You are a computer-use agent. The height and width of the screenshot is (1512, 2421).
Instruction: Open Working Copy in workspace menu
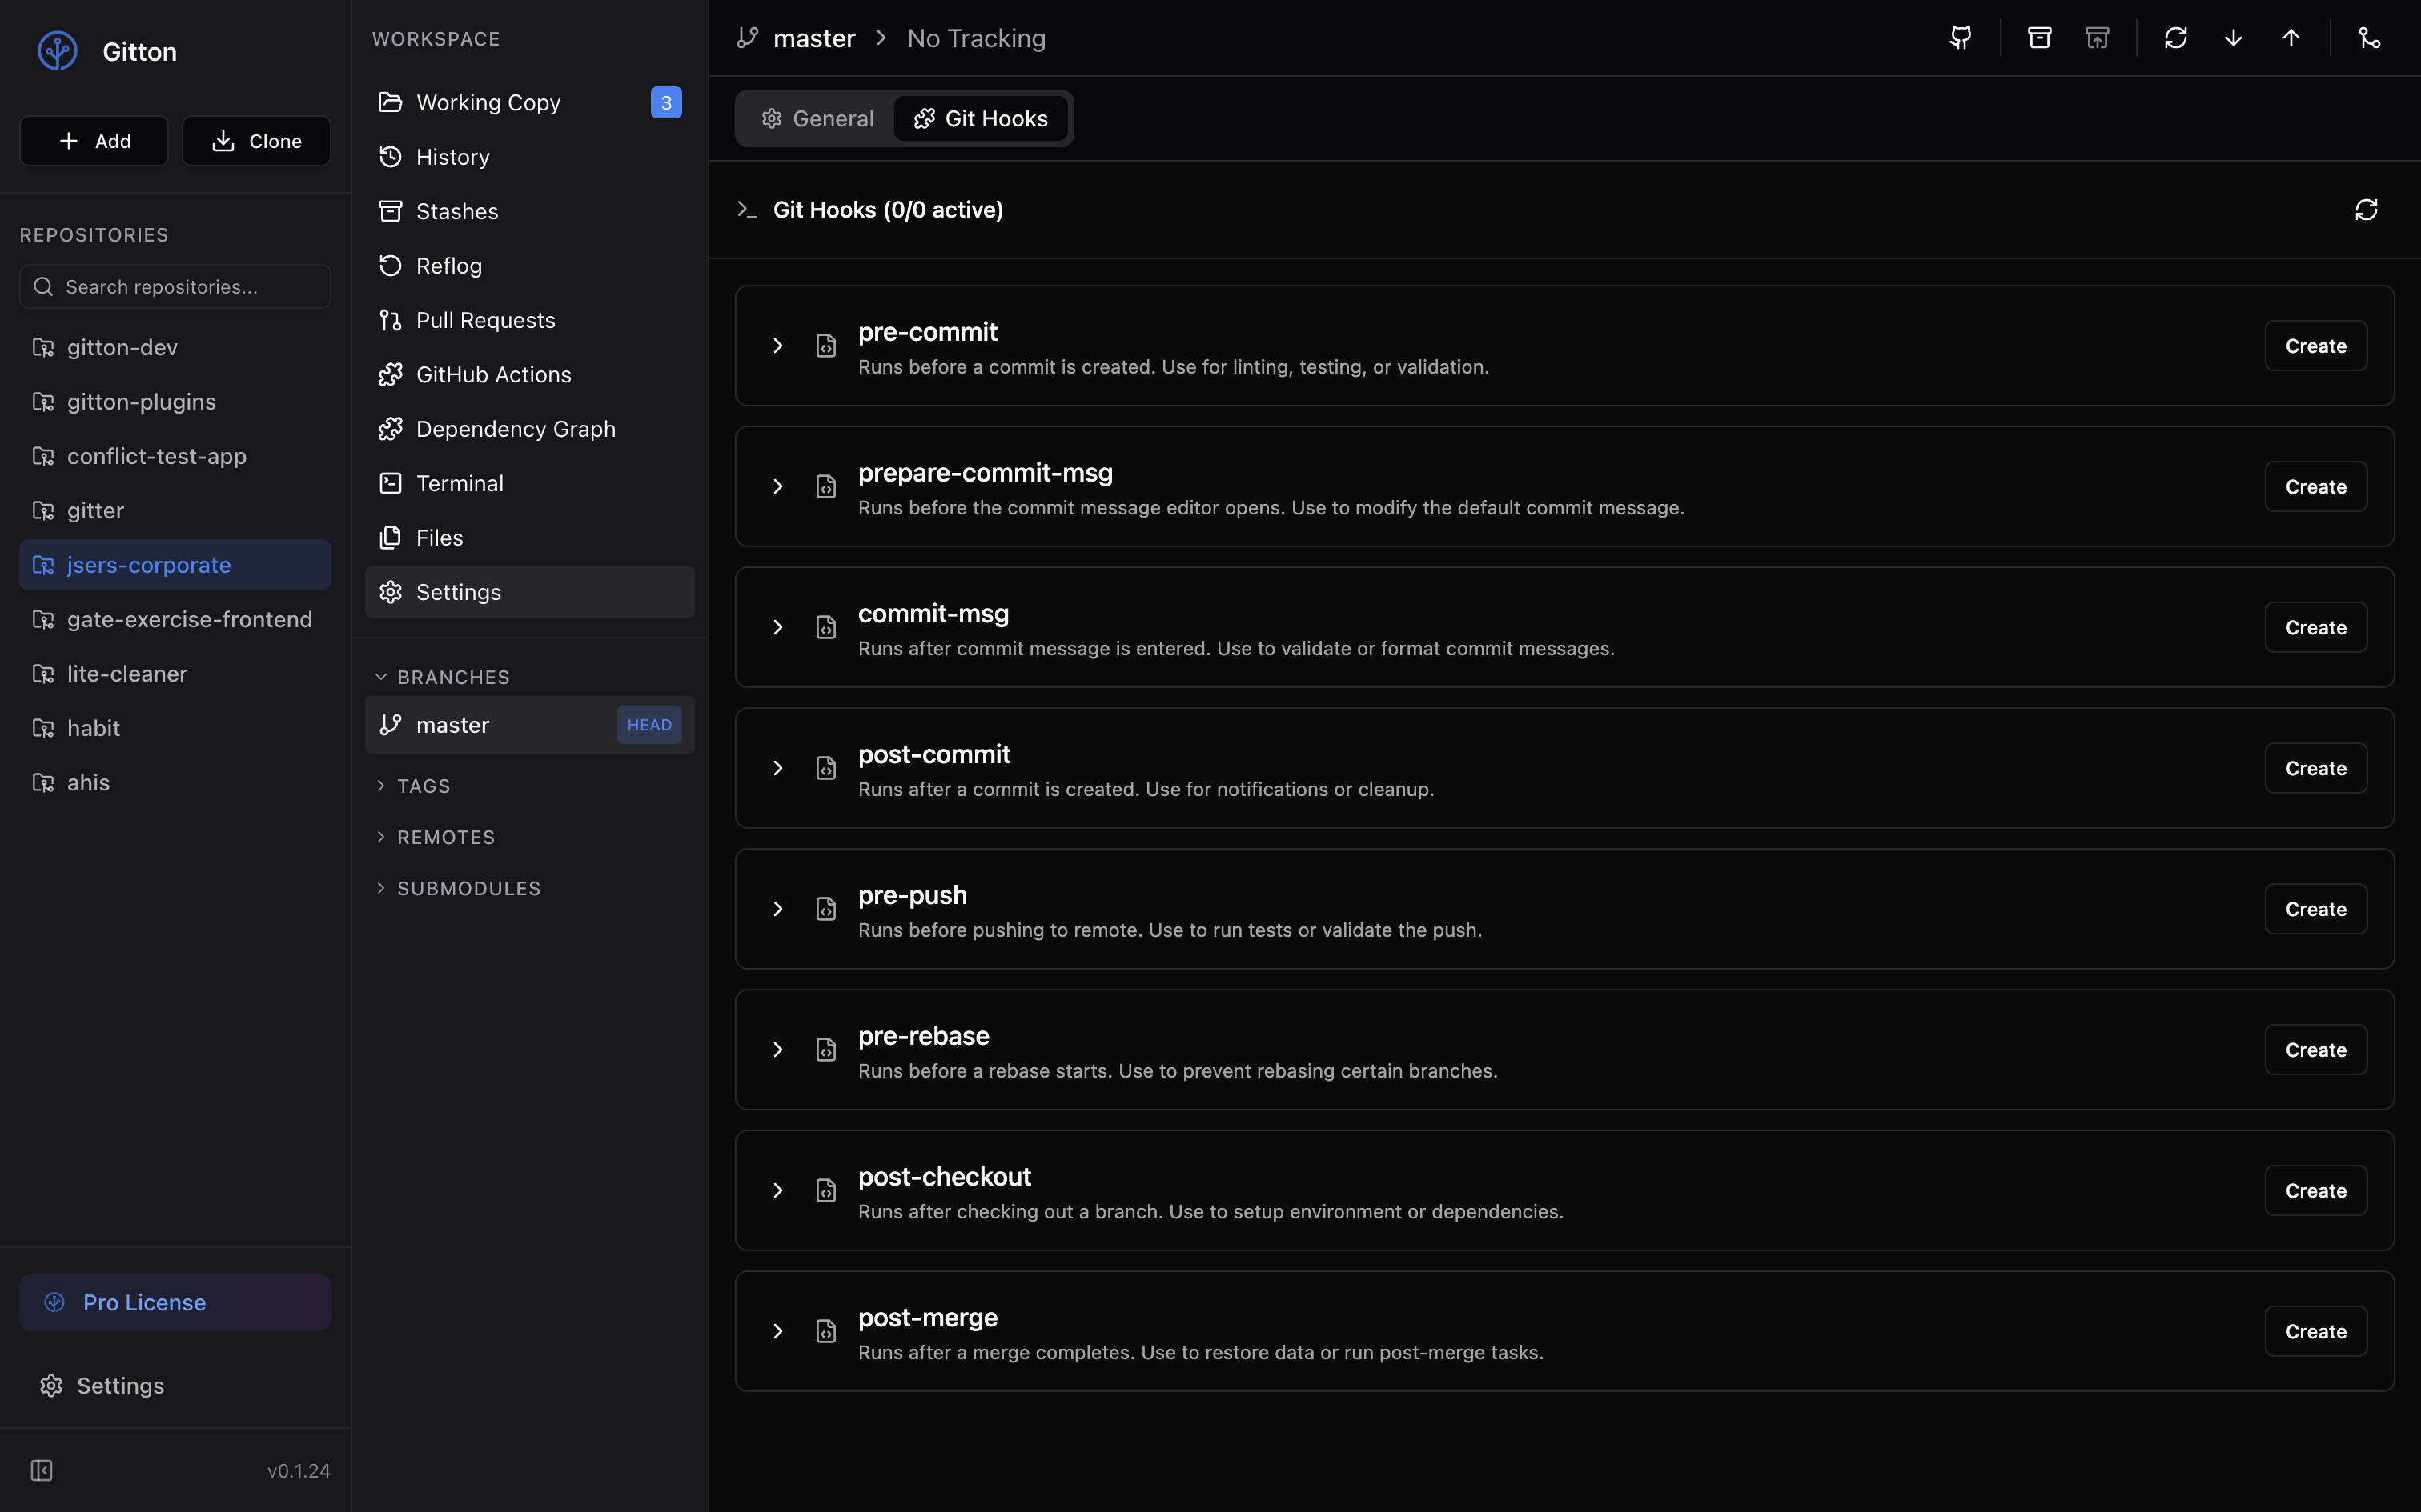[488, 103]
